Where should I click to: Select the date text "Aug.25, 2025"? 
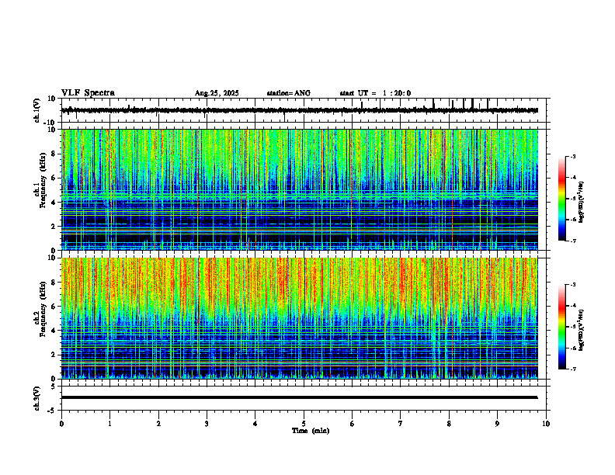217,93
